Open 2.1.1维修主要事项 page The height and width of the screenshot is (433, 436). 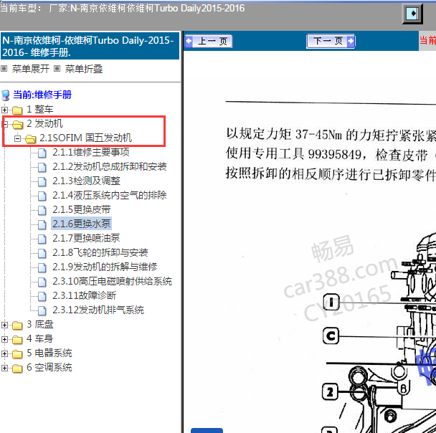(x=91, y=152)
